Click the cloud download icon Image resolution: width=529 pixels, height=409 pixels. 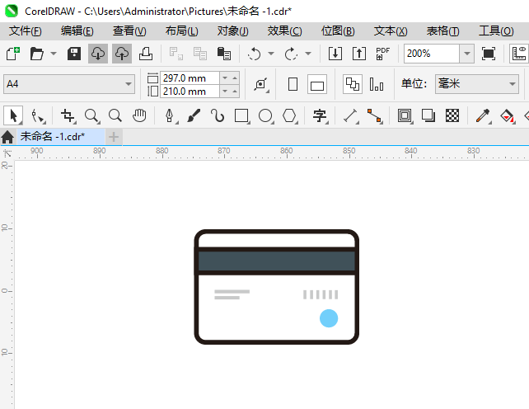[98, 54]
